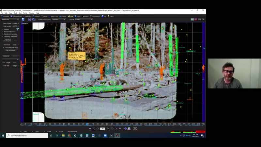Open the View menu
The image size is (261, 147).
pos(10,13)
